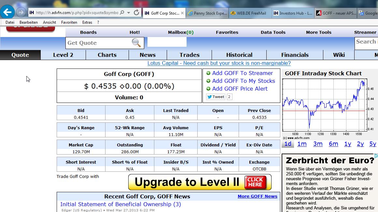Open the Extras menu

coord(87,22)
